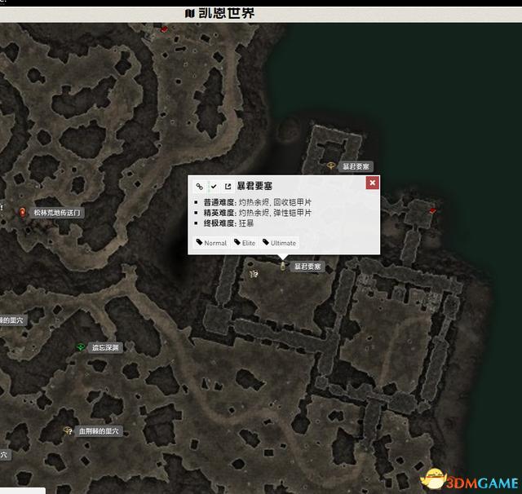Open the 凯恩世界 title text

coord(227,13)
